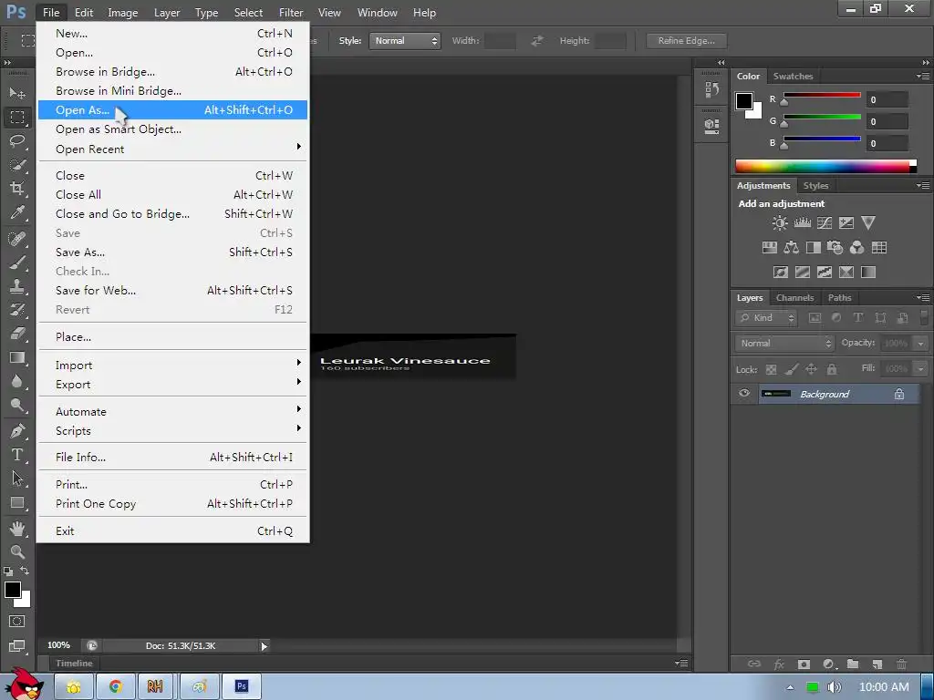Image resolution: width=934 pixels, height=700 pixels.
Task: Click the Refine Edge... button
Action: pos(686,40)
